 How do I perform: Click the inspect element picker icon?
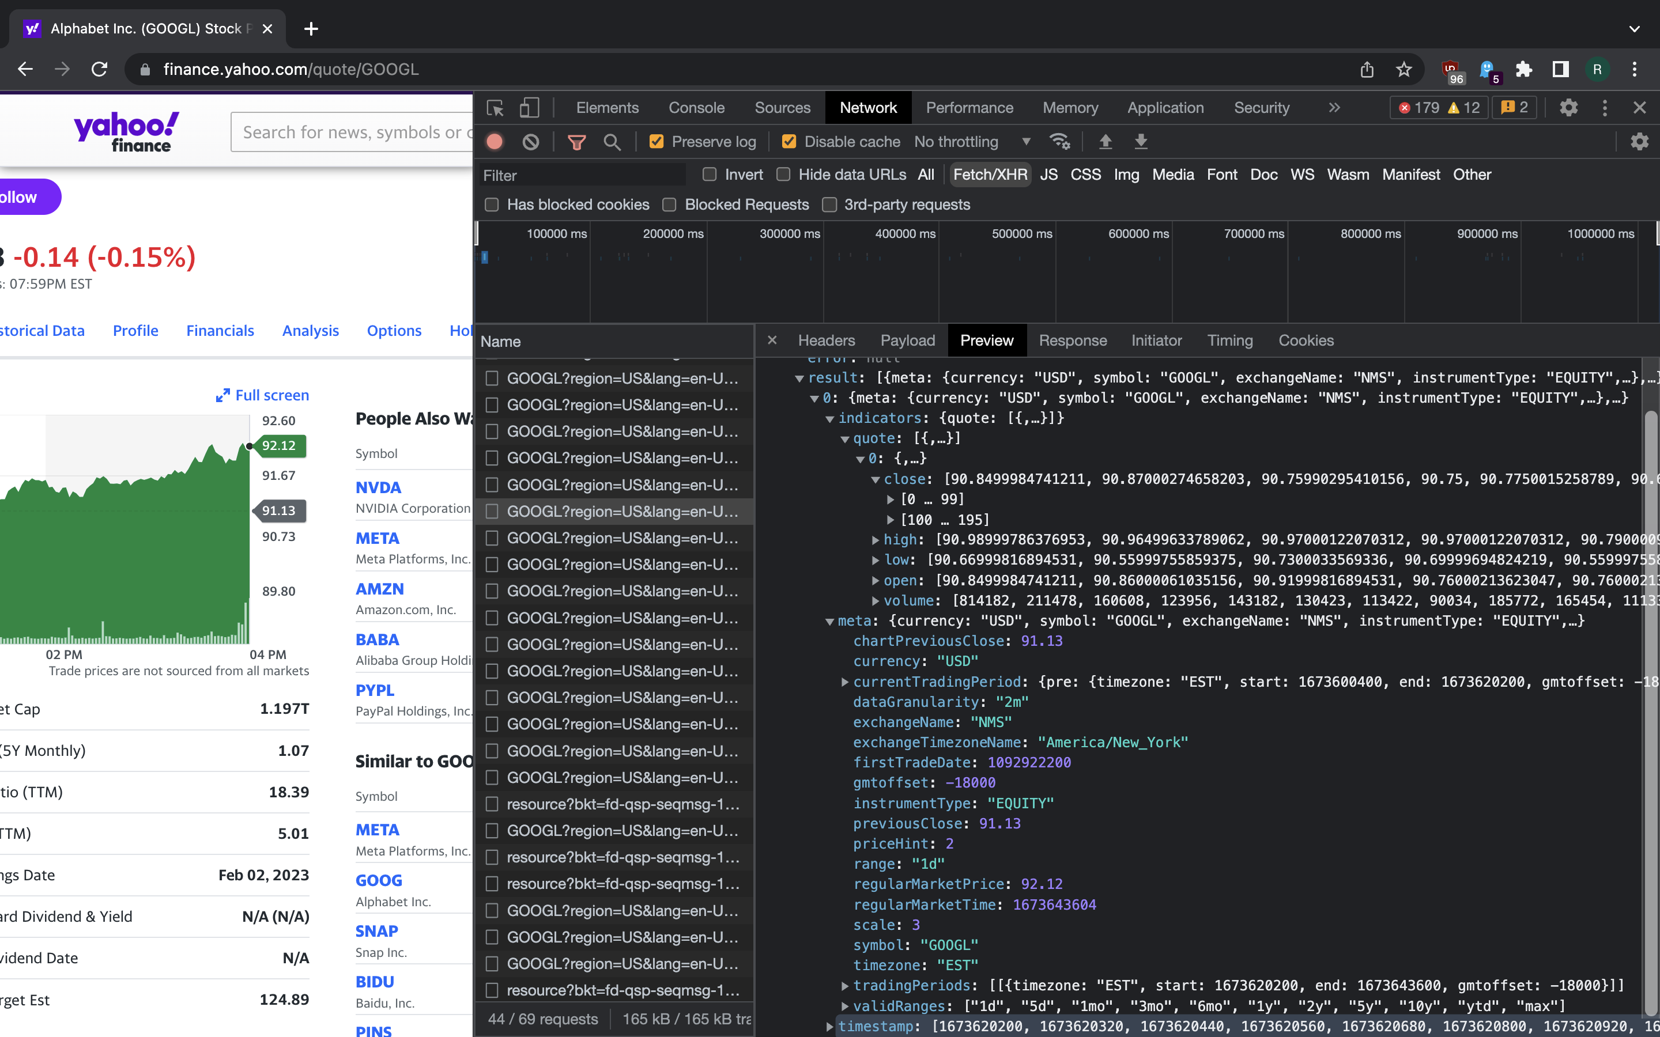coord(495,108)
